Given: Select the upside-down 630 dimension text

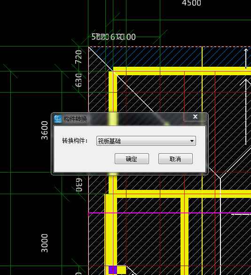Looking at the screenshot, I should point(79,185).
